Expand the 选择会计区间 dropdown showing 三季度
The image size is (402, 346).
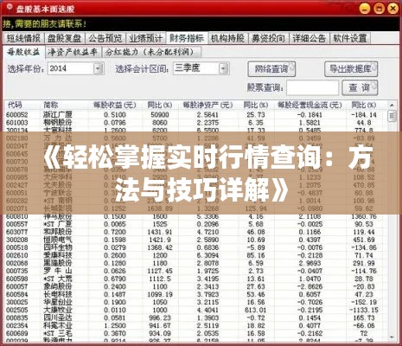pyautogui.click(x=224, y=69)
